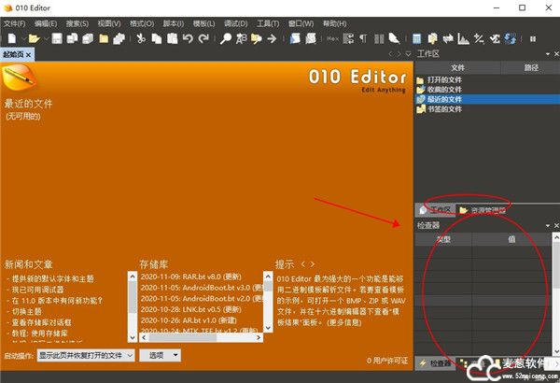Undo the last action via toolbar
The image size is (560, 383).
tap(188, 38)
